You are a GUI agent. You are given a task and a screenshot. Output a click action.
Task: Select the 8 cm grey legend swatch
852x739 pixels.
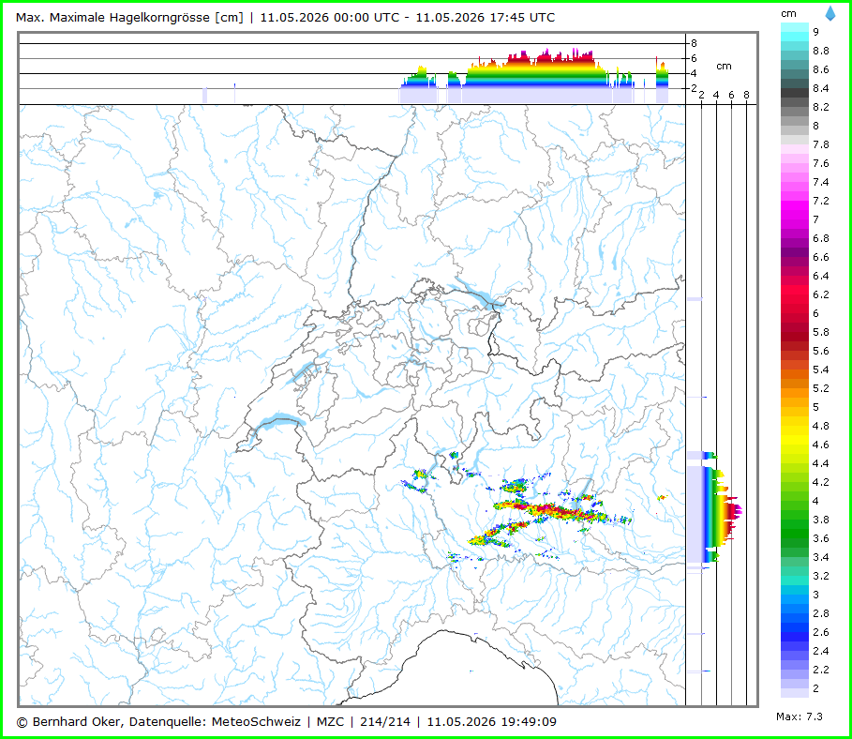coord(795,126)
